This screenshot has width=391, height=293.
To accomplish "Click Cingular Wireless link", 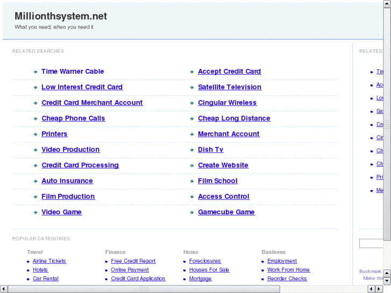I will click(227, 103).
